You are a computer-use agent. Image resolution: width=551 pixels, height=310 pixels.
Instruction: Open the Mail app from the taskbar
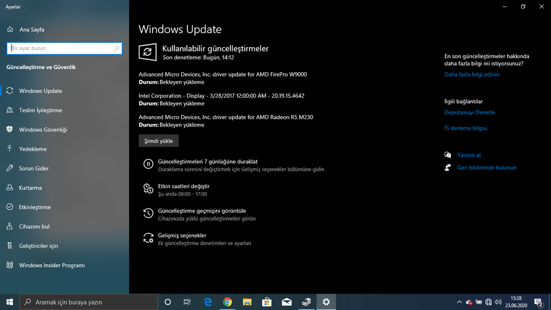click(x=287, y=302)
